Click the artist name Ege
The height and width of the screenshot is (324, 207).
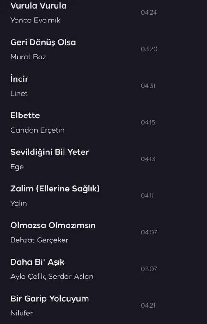[x=17, y=167]
